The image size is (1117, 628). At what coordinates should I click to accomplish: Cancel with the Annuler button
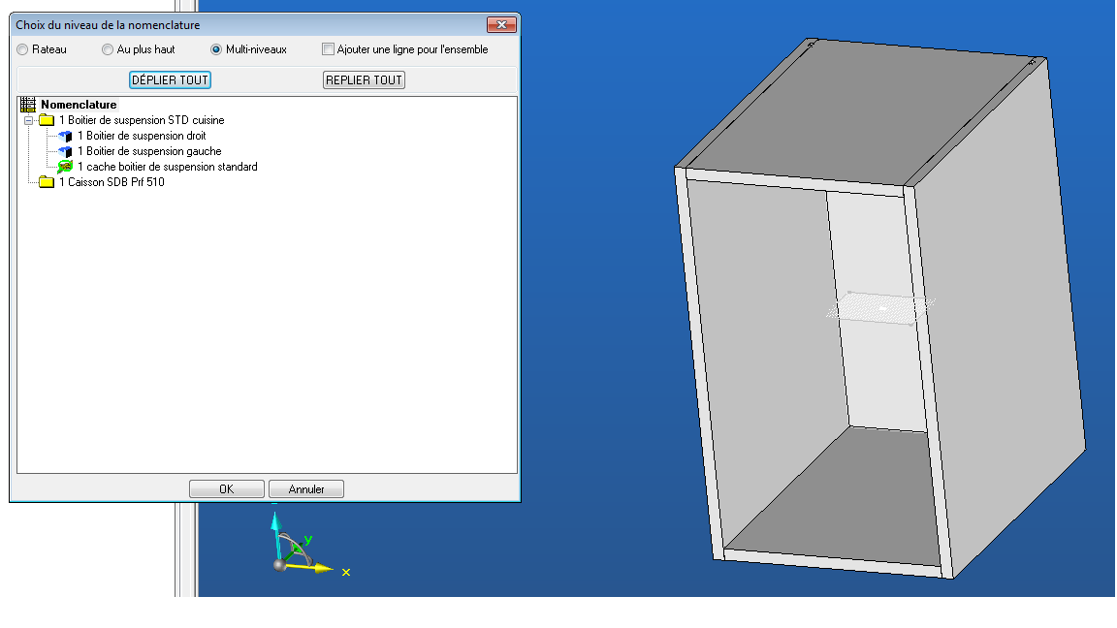(x=306, y=489)
